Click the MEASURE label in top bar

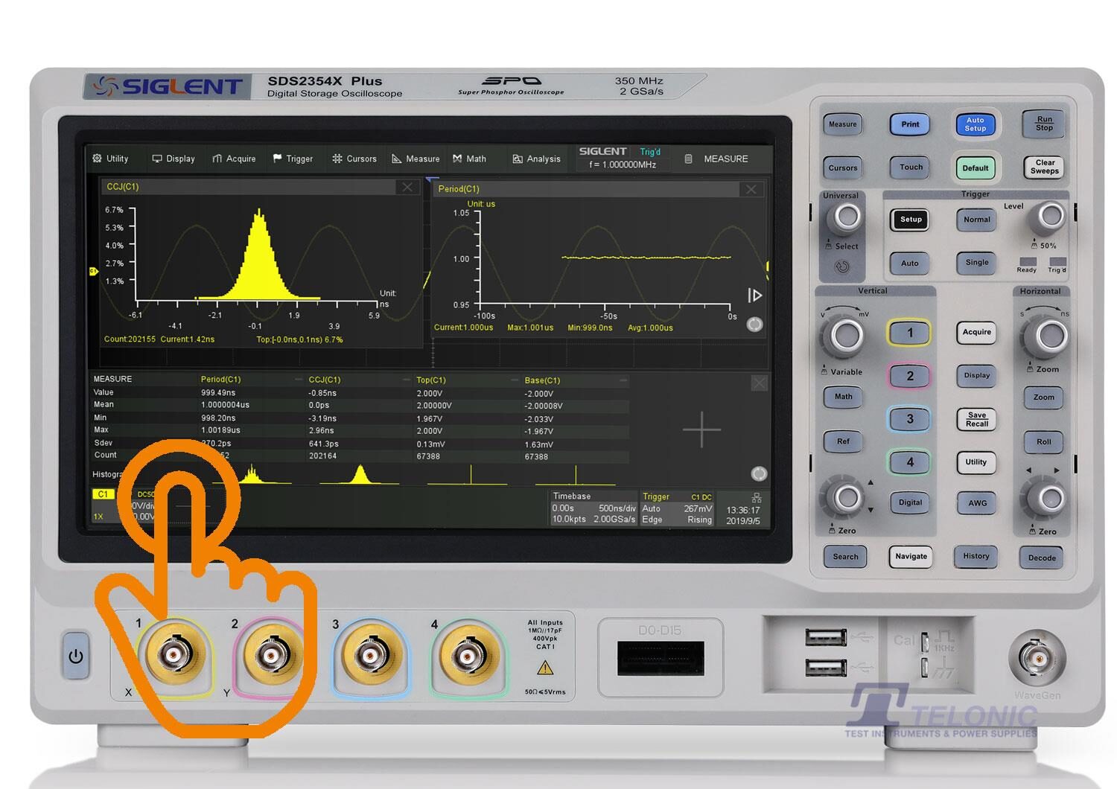(726, 159)
